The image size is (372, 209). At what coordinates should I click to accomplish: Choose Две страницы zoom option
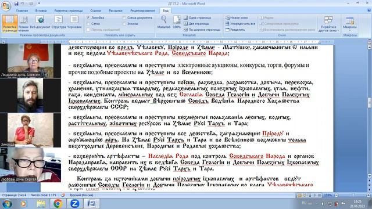click(196, 24)
